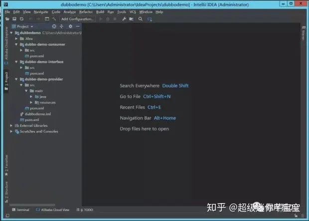The width and height of the screenshot is (309, 221).
Task: Expand src folder under dubbo-demo-interface
Action: click(21, 68)
